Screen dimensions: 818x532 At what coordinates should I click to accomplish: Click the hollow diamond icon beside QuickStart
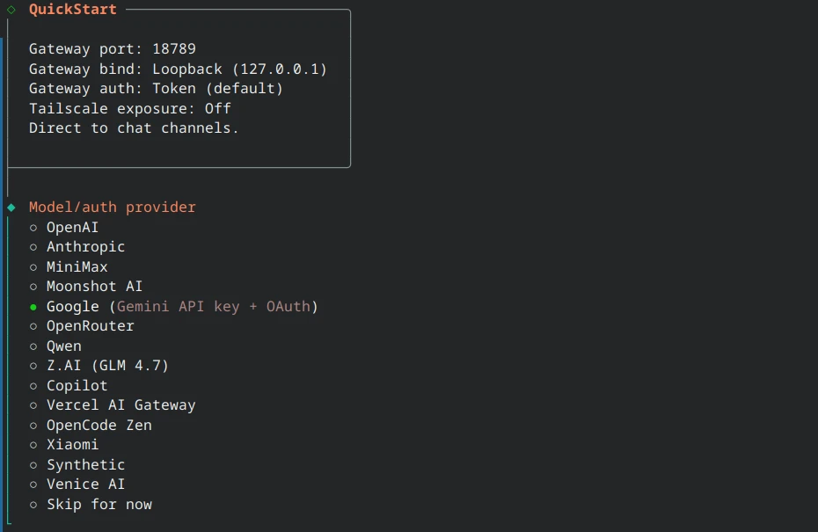coord(10,10)
